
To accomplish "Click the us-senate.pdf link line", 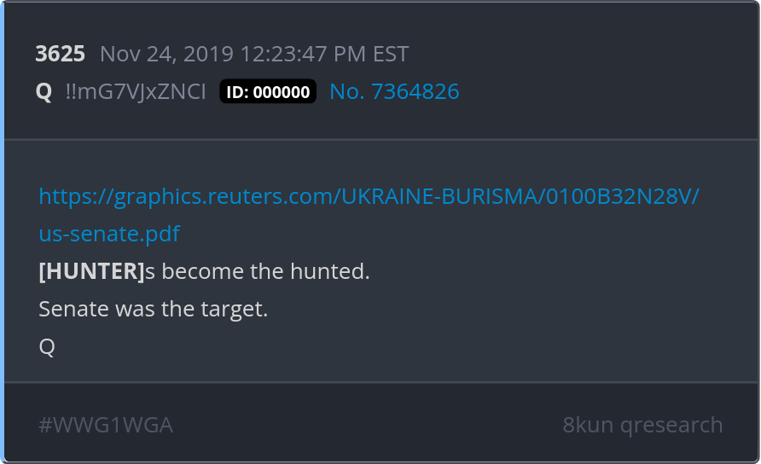I will (x=109, y=234).
